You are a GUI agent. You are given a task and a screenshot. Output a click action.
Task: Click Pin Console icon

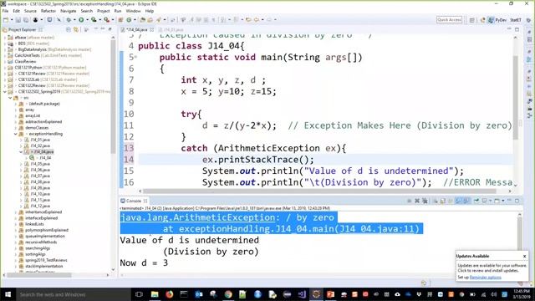tap(476, 201)
